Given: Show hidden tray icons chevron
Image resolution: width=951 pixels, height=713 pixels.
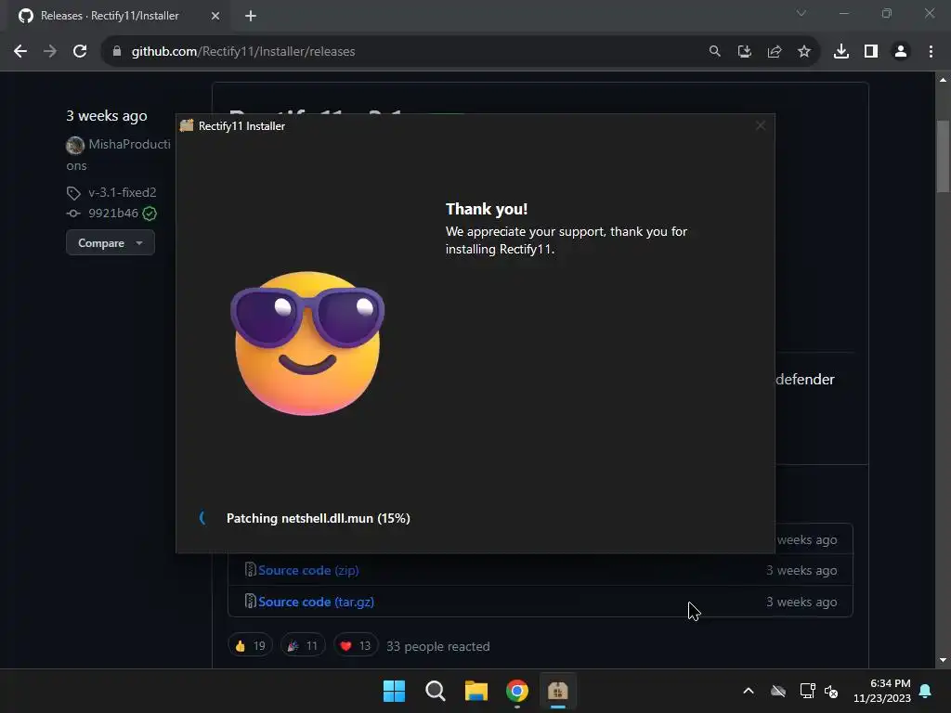Looking at the screenshot, I should pyautogui.click(x=749, y=691).
